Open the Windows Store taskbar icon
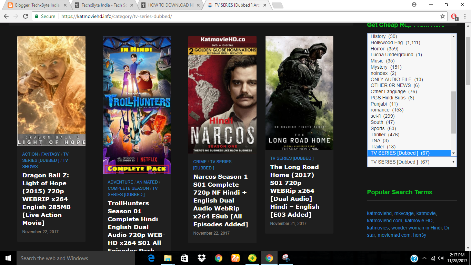471x265 pixels. pyautogui.click(x=185, y=258)
